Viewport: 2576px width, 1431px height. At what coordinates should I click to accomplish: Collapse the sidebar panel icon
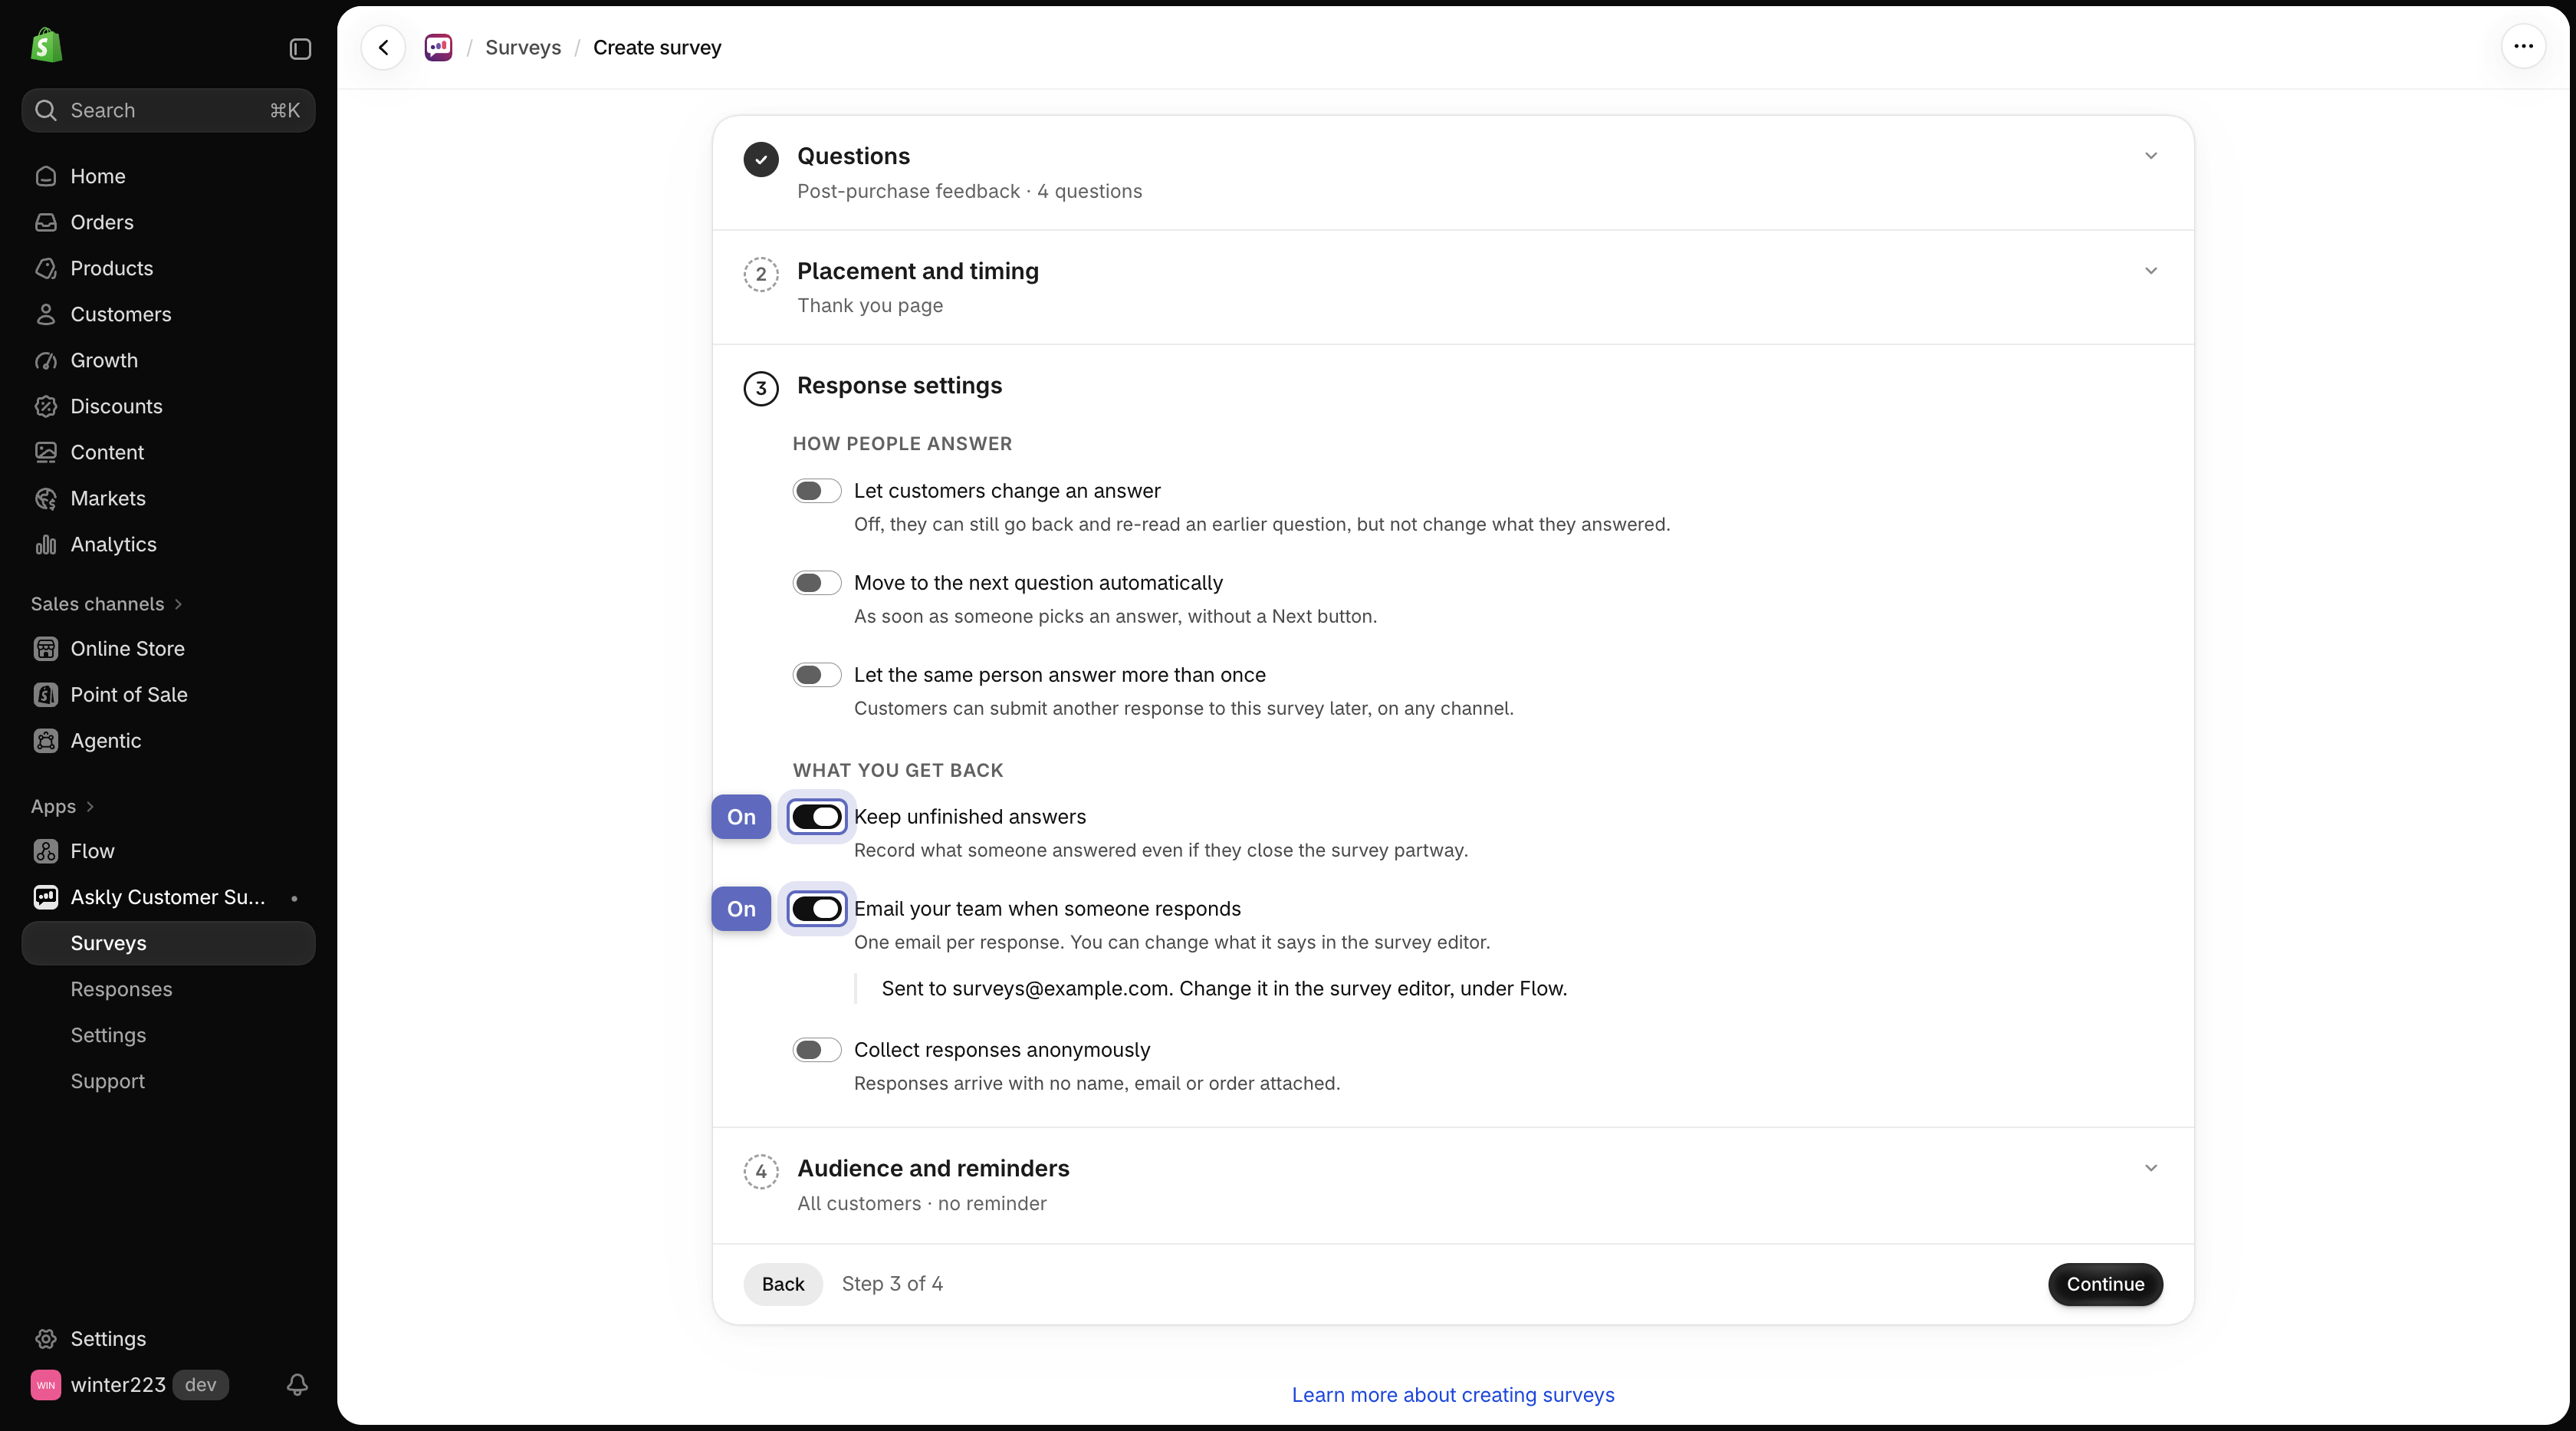300,49
